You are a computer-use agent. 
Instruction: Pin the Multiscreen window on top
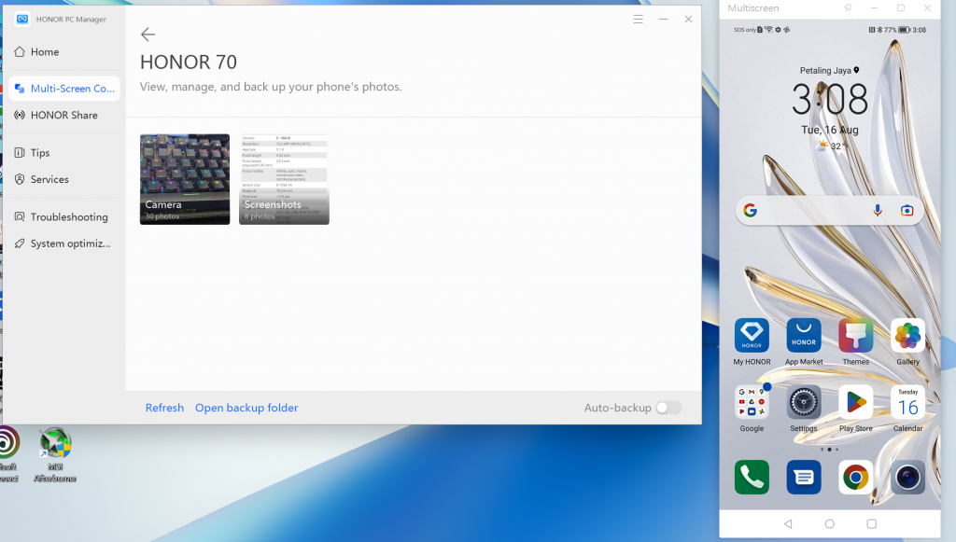848,8
